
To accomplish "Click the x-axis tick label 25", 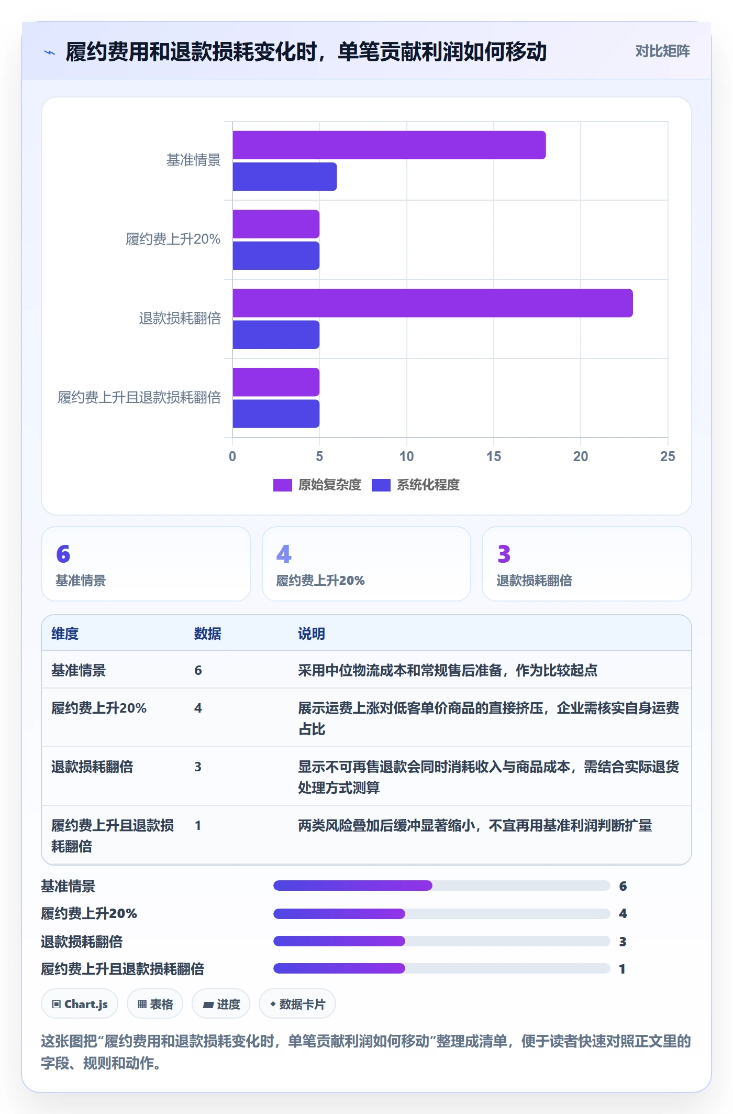I will (668, 456).
